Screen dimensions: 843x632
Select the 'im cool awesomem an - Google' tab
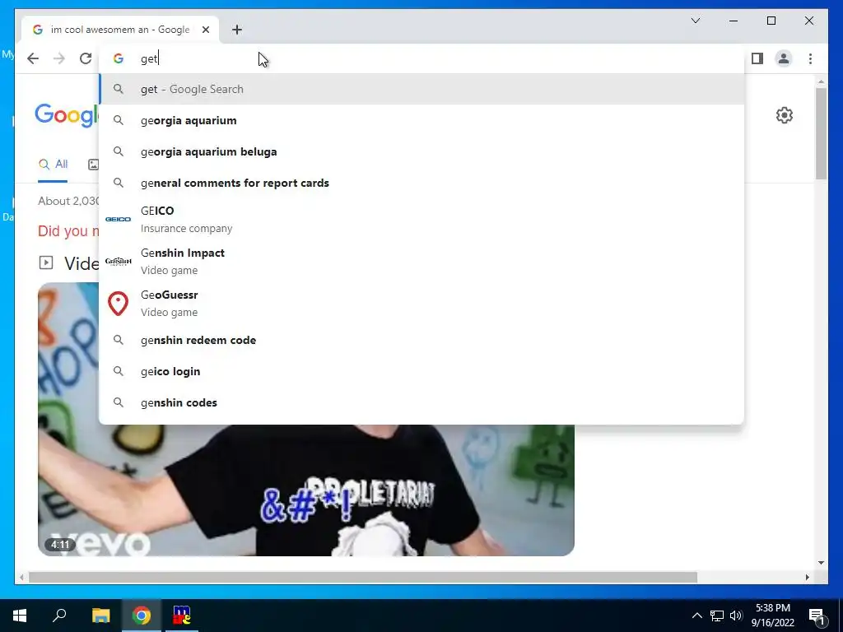pos(120,30)
